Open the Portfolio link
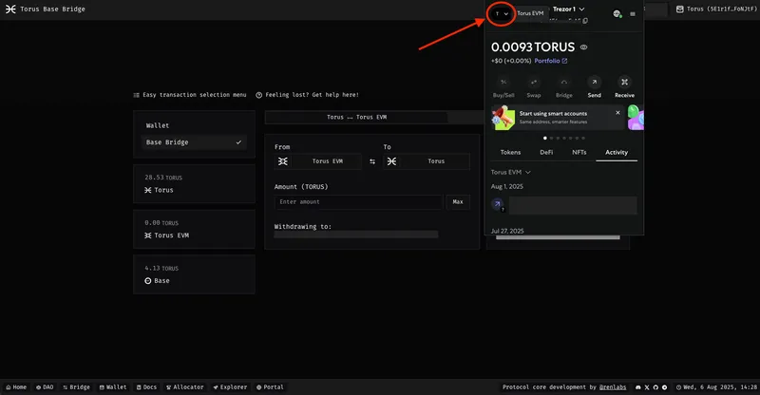The height and width of the screenshot is (395, 760). coord(550,61)
